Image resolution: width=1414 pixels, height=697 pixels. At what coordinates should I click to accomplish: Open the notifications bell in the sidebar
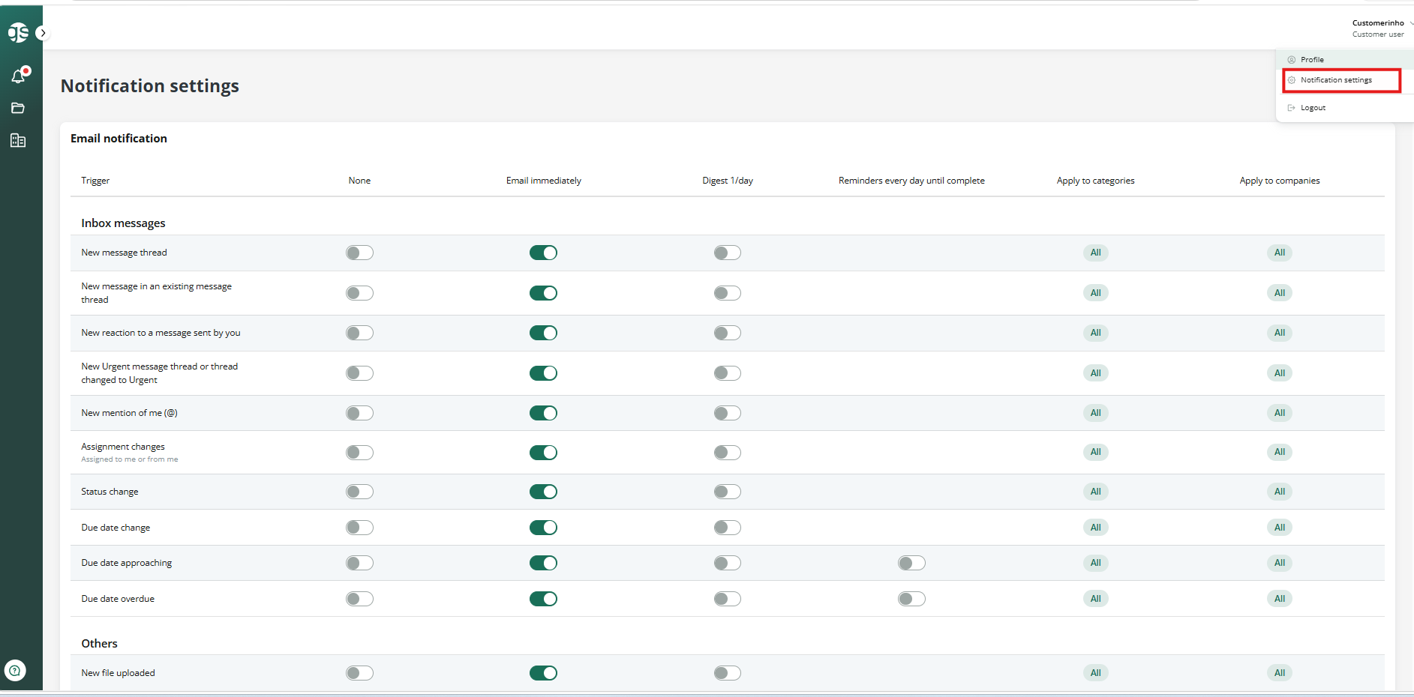pyautogui.click(x=20, y=74)
